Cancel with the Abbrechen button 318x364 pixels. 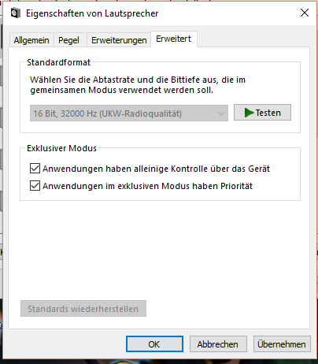(218, 344)
